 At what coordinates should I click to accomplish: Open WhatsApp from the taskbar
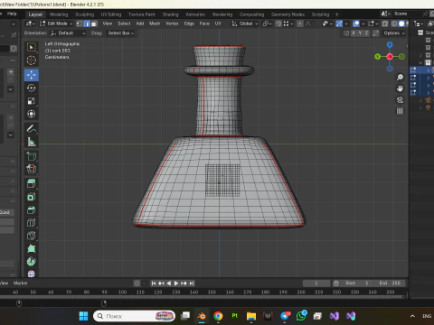pyautogui.click(x=301, y=316)
